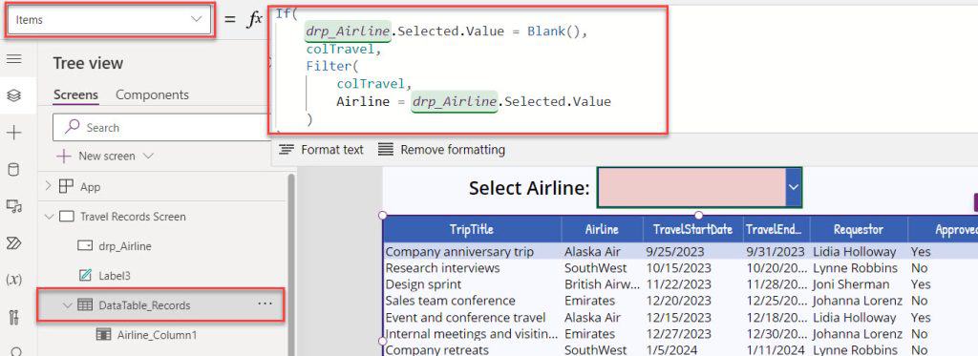Click the '10/15/2023' start date cell
This screenshot has width=978, height=356.
pyautogui.click(x=678, y=268)
